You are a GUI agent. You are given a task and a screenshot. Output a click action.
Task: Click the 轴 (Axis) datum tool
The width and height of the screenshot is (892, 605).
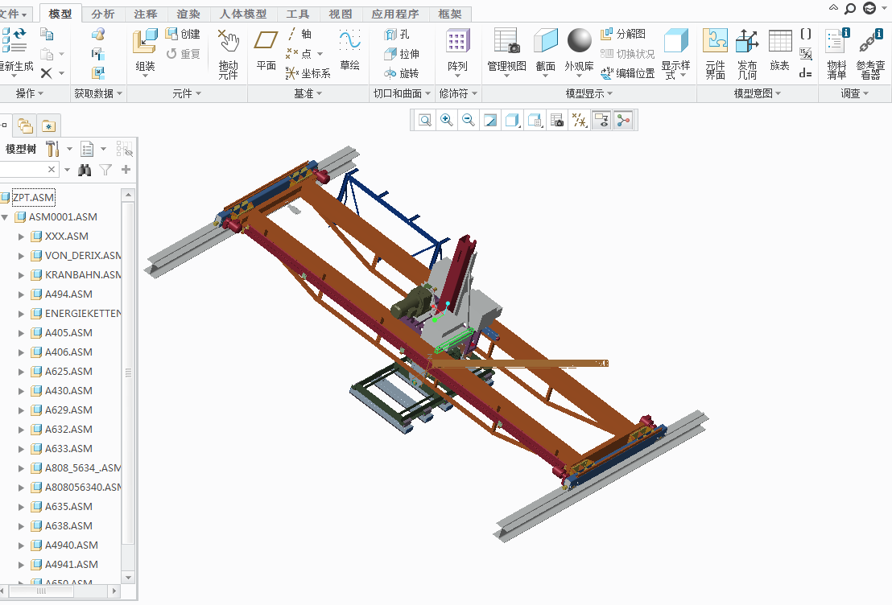(x=299, y=34)
